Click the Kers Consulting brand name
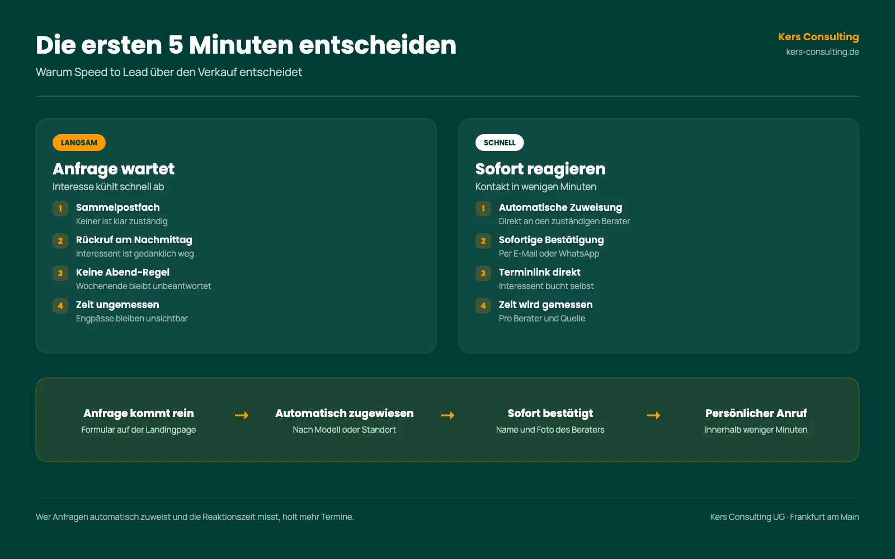This screenshot has width=895, height=559. (818, 37)
